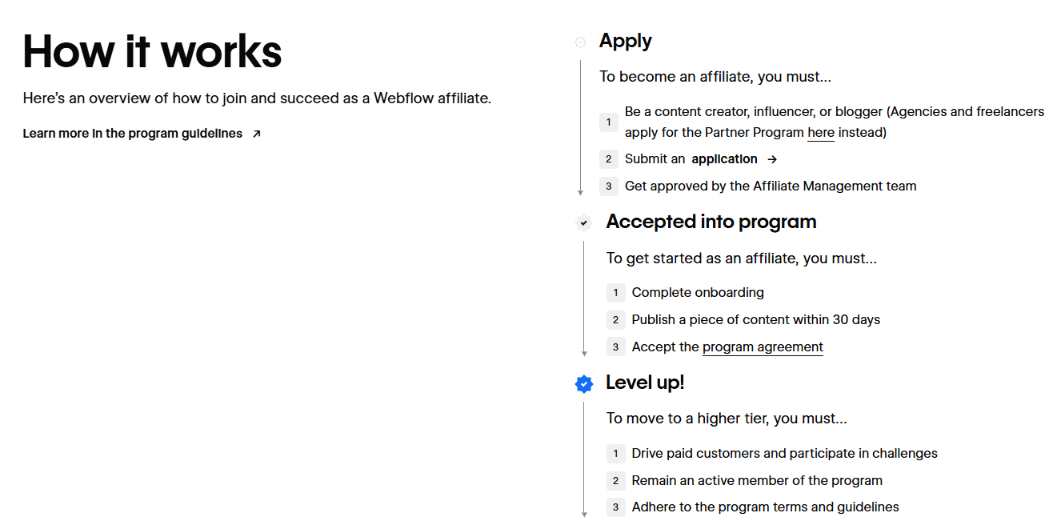Open the "here" Partner Program link
Viewport: 1053px width, 521px height.
[x=821, y=132]
